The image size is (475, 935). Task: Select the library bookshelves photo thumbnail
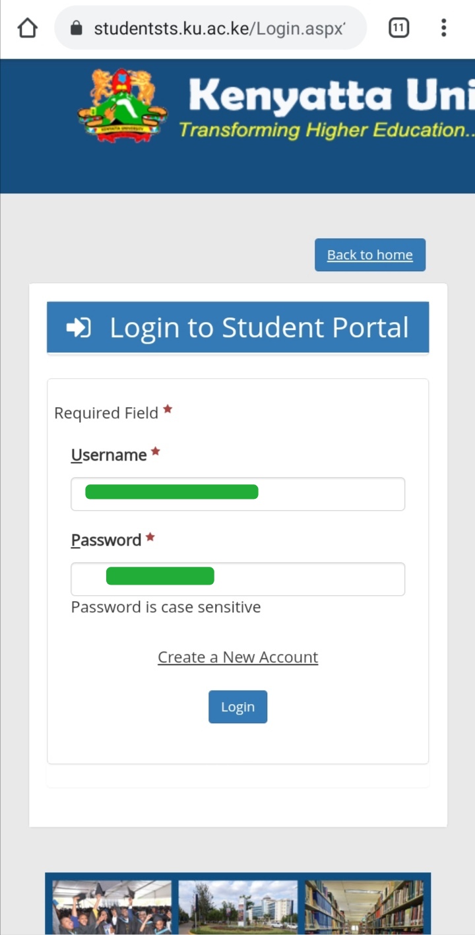[364, 907]
